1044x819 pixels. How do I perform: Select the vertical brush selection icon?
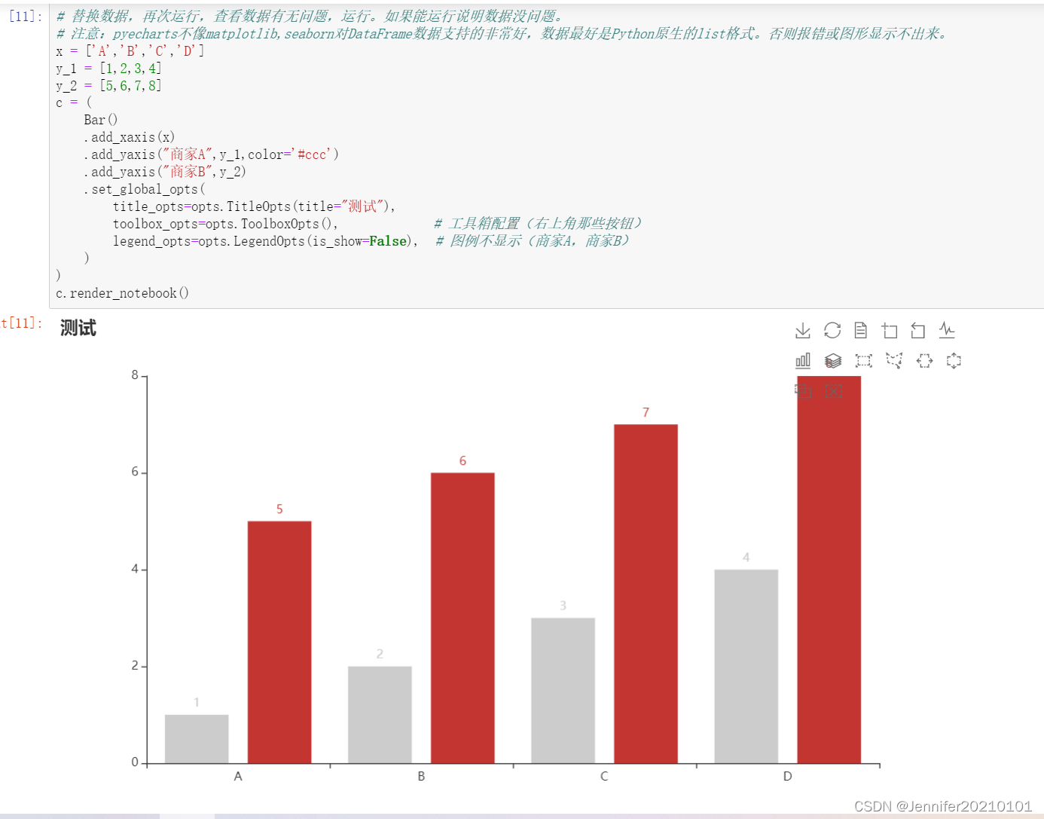(x=954, y=360)
